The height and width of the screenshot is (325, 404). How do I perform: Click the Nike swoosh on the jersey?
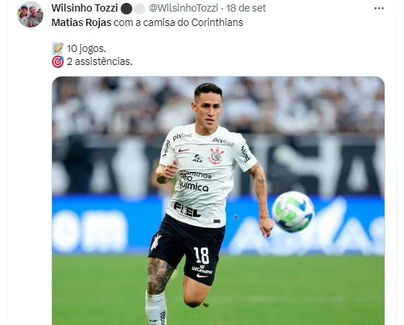[184, 150]
